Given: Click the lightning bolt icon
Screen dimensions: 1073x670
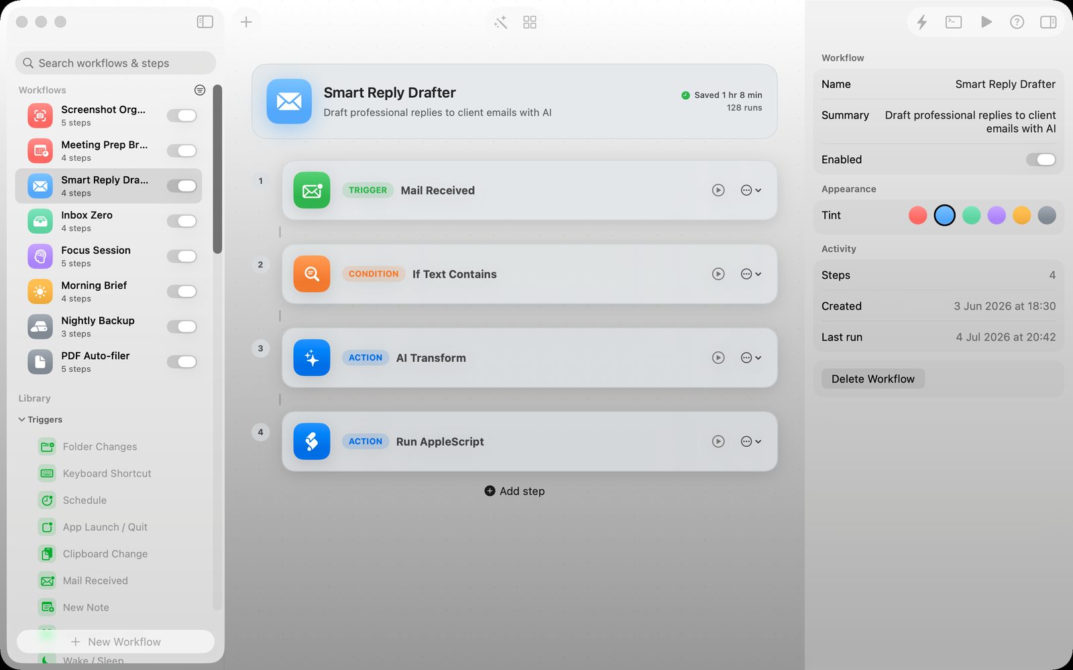Looking at the screenshot, I should [x=922, y=22].
